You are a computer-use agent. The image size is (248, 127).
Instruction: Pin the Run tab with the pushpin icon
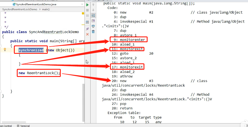(87, 29)
